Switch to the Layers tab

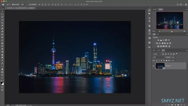163,50
